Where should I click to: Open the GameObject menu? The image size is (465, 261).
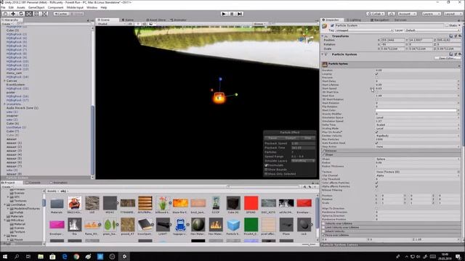click(x=36, y=7)
